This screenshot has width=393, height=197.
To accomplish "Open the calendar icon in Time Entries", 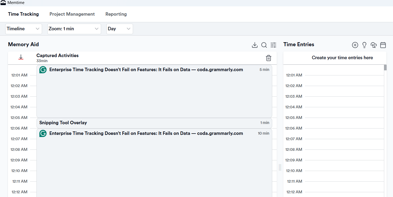I will [383, 45].
